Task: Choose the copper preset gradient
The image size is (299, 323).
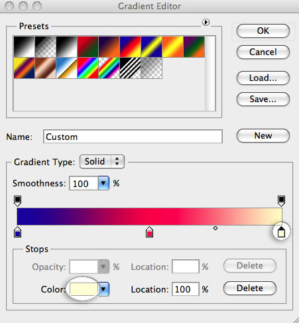Action: (45, 68)
